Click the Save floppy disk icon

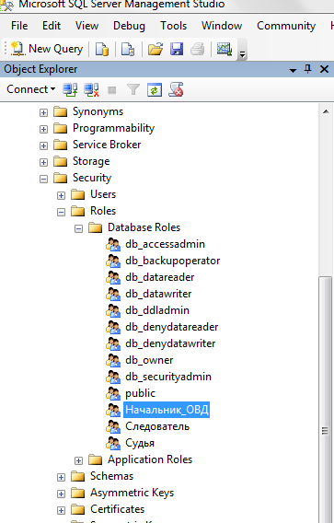coord(177,49)
